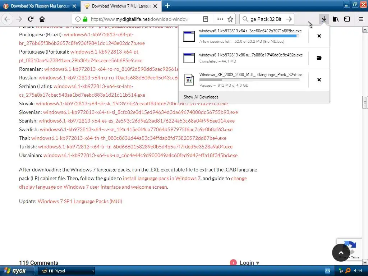The width and height of the screenshot is (368, 276).
Task: Click the x64 exe download file icon
Action: pyautogui.click(x=189, y=36)
